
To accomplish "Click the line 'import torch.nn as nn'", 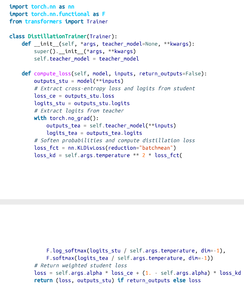I will point(42,7).
